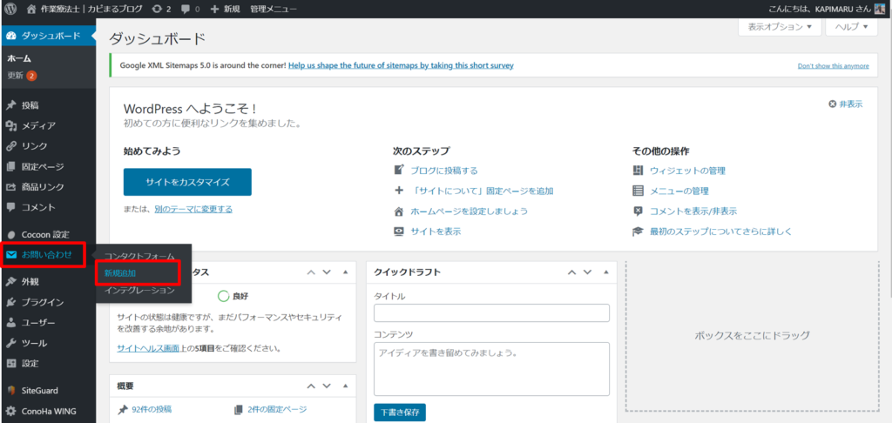This screenshot has width=892, height=423.
Task: Click the コンテンツ textarea in quick draft
Action: pos(491,368)
